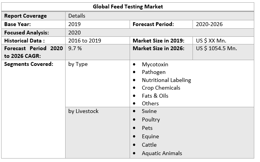Click the Nutritional Labeling list item
This screenshot has height=162, width=260.
point(166,80)
